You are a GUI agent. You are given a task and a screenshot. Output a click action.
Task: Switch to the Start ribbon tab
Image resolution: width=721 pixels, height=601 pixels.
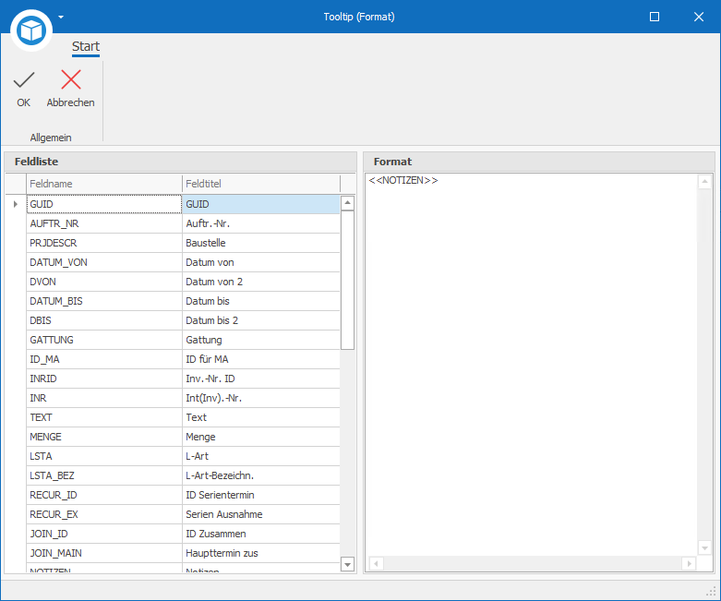[86, 46]
